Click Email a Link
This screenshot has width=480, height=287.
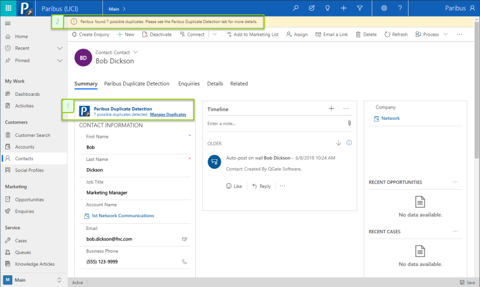(x=332, y=35)
